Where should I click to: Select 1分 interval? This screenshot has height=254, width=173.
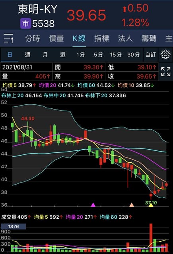[x=81, y=55]
